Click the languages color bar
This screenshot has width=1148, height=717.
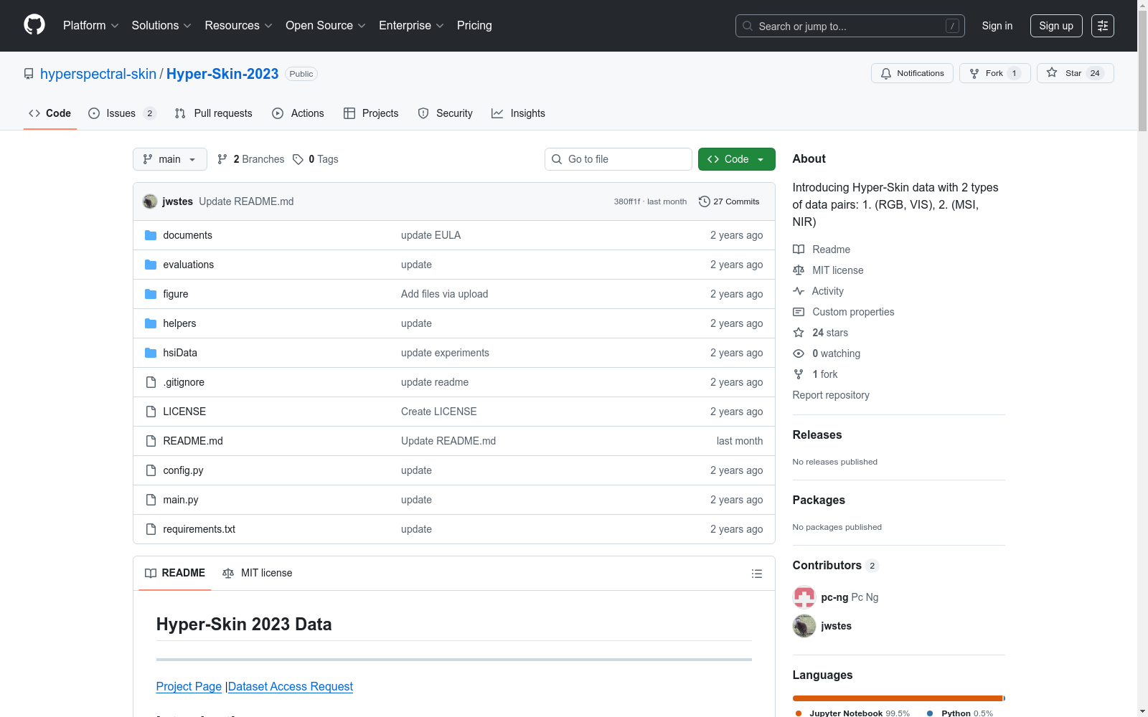click(x=899, y=698)
